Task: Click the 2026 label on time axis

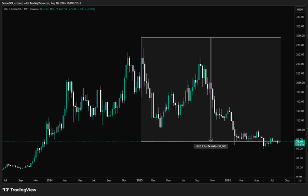Action: click(x=228, y=180)
